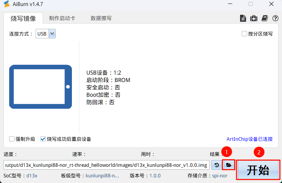Click the 安全启动：否 text line

coord(103,88)
